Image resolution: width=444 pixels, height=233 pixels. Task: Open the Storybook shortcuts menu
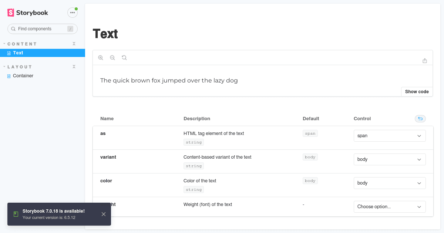(x=73, y=12)
